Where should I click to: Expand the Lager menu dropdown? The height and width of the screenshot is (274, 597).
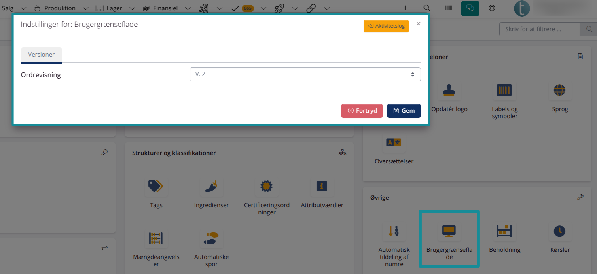tap(132, 8)
